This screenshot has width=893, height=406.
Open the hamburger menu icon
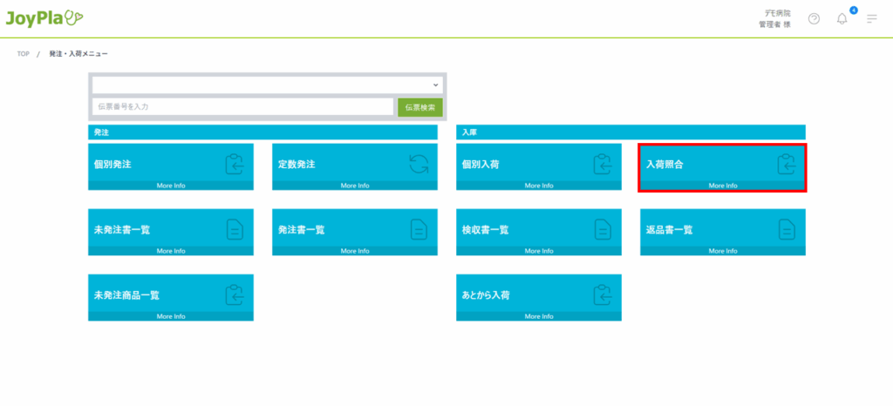point(871,18)
